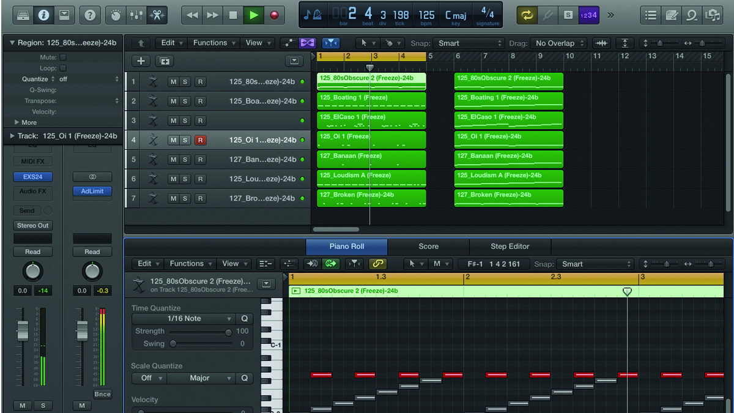Screen dimensions: 734x413
Task: Click the Bnce bounce button
Action: click(102, 394)
